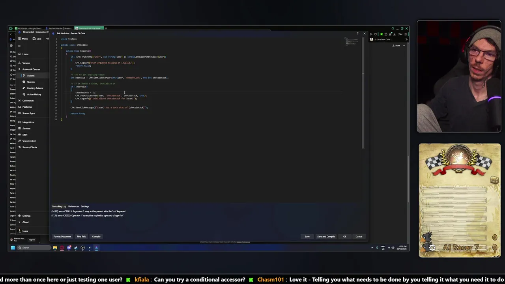The height and width of the screenshot is (284, 505).
Task: Click Save in Streamer.bot toolbar
Action: click(37, 39)
